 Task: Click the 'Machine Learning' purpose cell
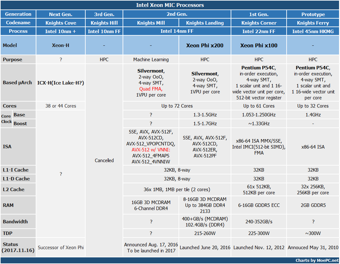click(x=151, y=60)
